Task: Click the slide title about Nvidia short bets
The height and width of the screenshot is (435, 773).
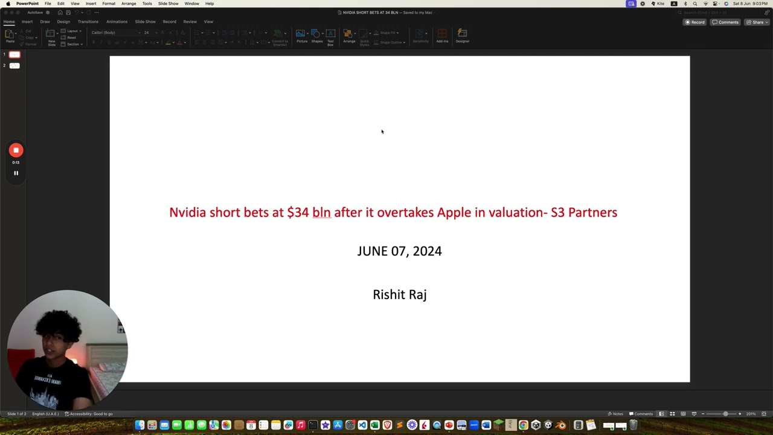Action: tap(393, 212)
